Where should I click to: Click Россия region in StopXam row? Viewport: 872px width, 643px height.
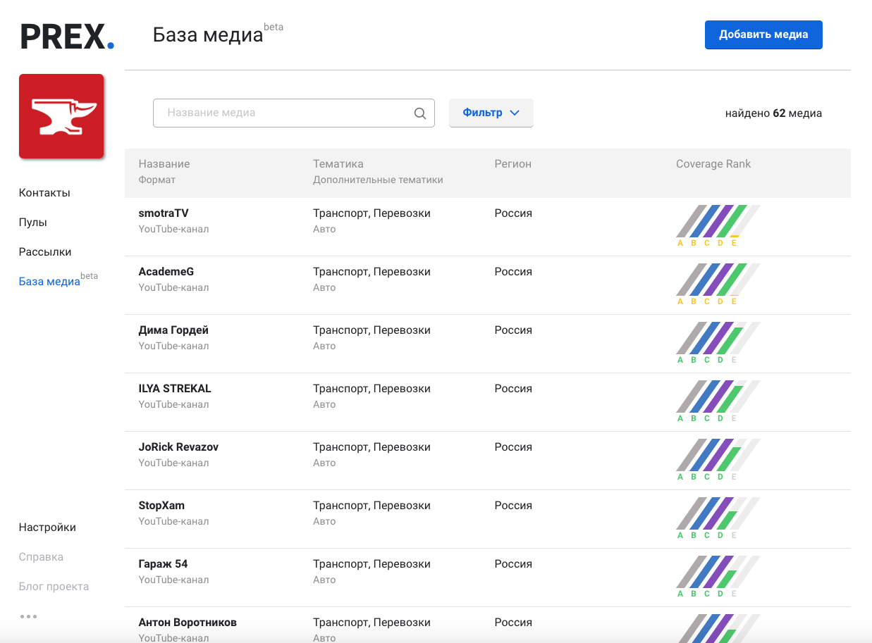513,506
